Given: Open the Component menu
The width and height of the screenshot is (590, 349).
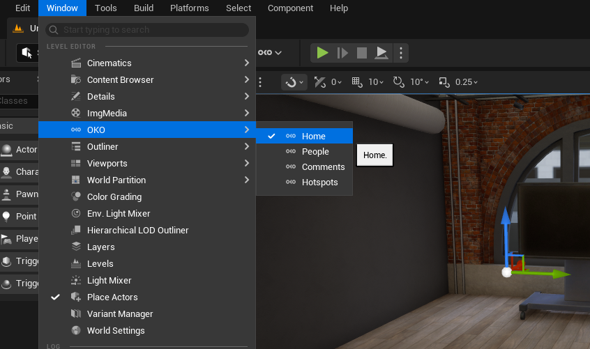Looking at the screenshot, I should click(290, 8).
